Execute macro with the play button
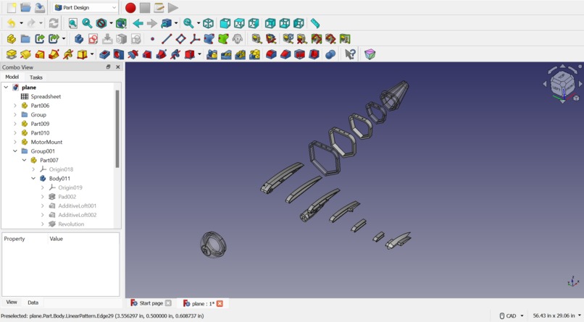The width and height of the screenshot is (584, 322). 173,7
